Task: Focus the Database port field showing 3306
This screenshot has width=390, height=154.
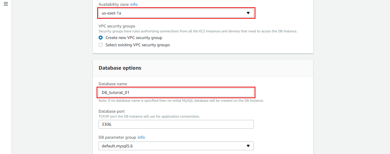Action: (x=176, y=124)
